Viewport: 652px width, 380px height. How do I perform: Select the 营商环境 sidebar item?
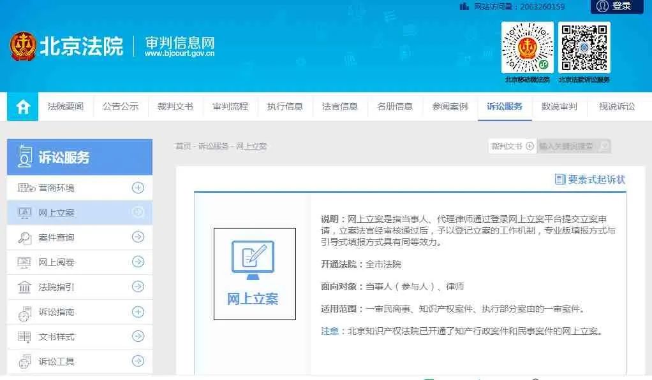pos(80,188)
